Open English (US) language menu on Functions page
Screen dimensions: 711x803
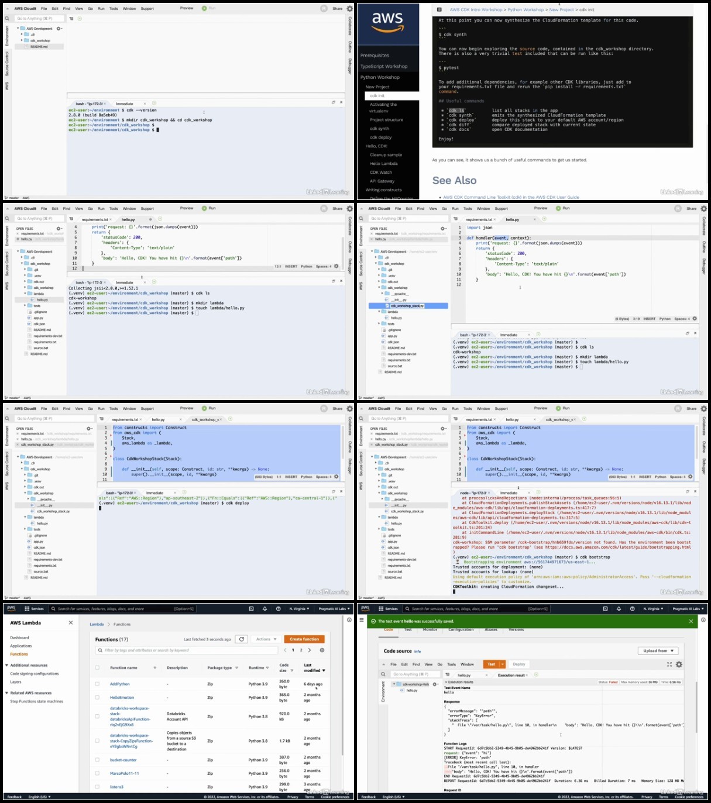(x=40, y=797)
